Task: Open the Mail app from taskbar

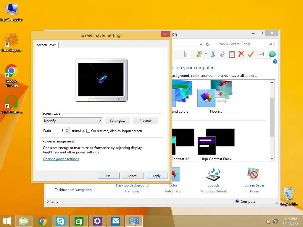Action: (x=116, y=221)
